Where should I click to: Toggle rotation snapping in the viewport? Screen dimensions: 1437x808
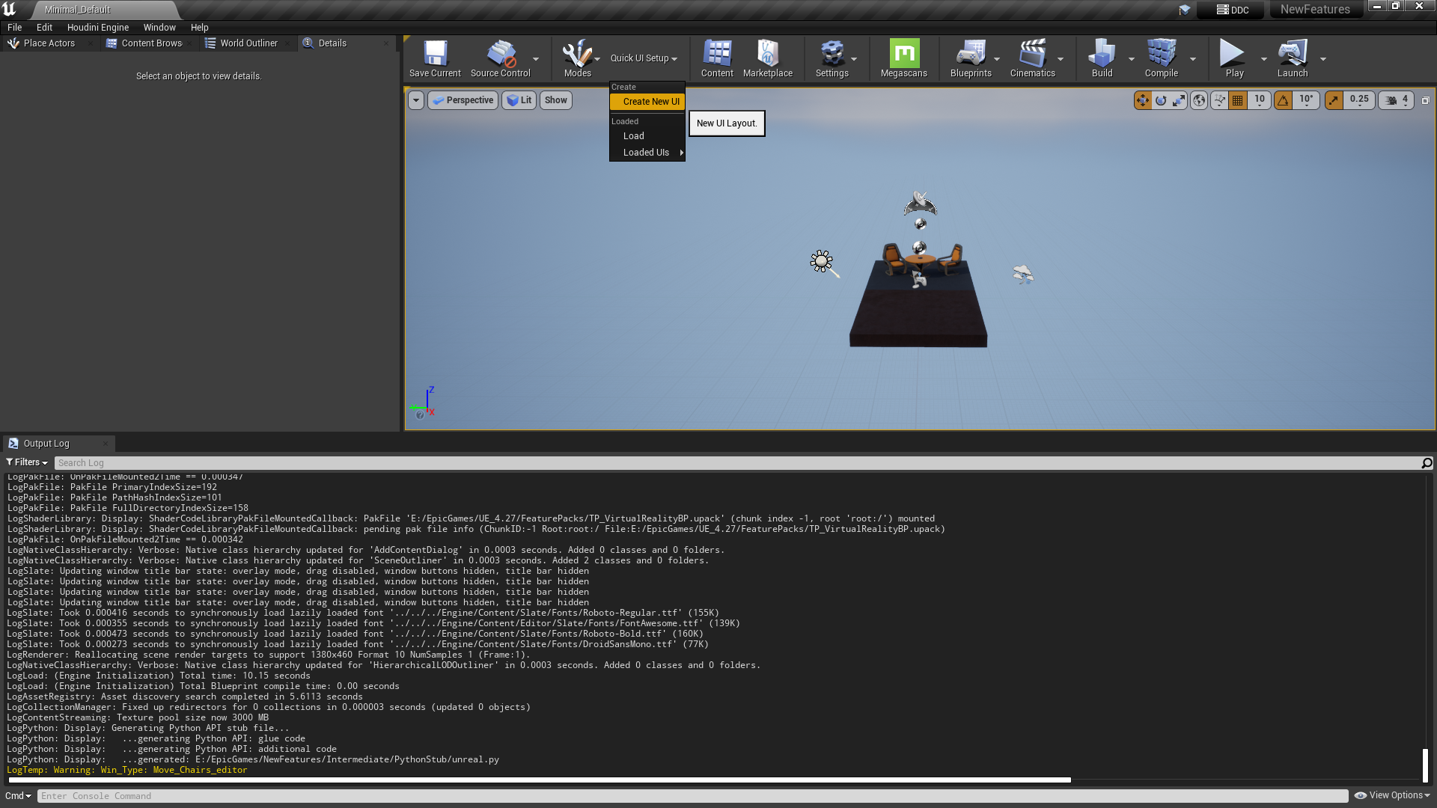pos(1284,100)
